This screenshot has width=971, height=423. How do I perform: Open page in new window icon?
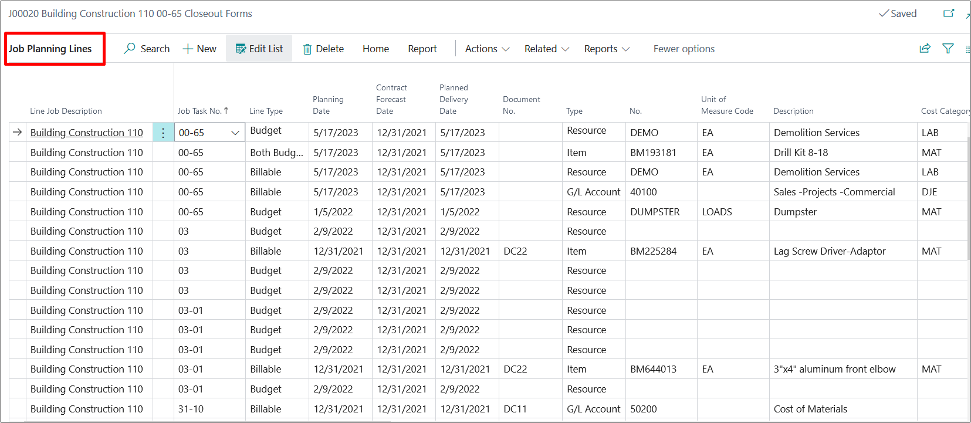click(949, 13)
